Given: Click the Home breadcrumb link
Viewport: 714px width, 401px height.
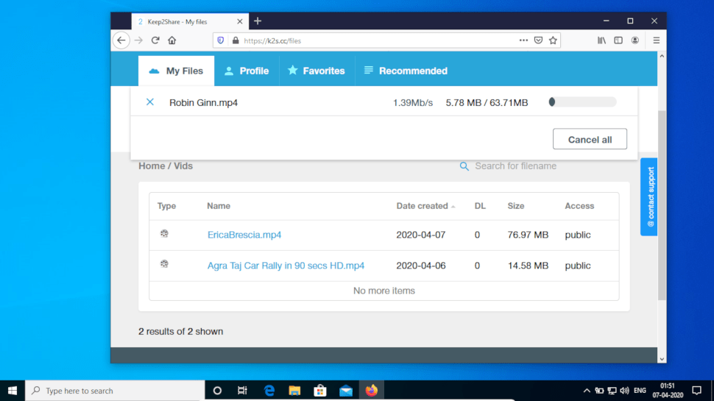Looking at the screenshot, I should (x=152, y=166).
